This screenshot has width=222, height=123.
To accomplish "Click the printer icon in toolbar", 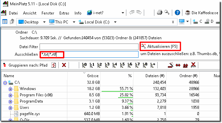I will click(x=160, y=13).
